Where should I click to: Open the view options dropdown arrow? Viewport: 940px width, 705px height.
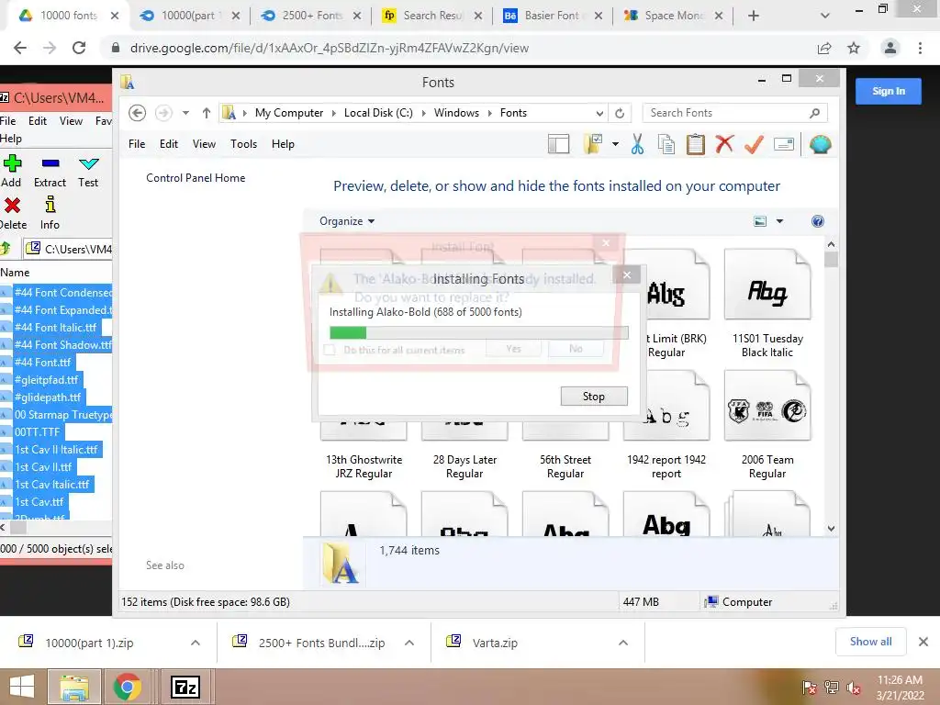[x=779, y=221]
